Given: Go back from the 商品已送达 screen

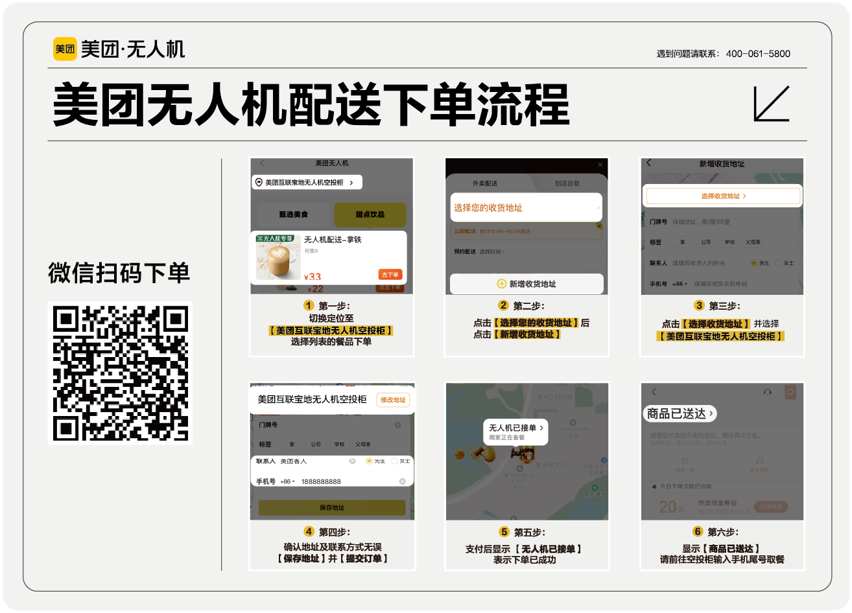Looking at the screenshot, I should click(654, 392).
